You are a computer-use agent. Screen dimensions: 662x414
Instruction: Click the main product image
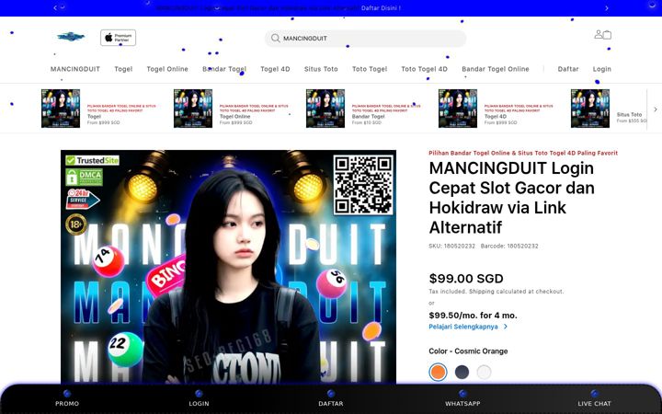[x=228, y=267]
